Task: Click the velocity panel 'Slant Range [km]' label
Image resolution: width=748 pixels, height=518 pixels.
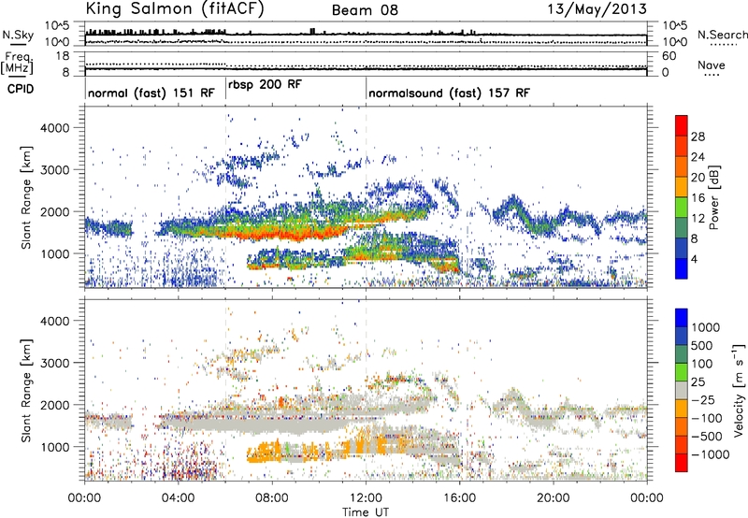Action: [26, 390]
